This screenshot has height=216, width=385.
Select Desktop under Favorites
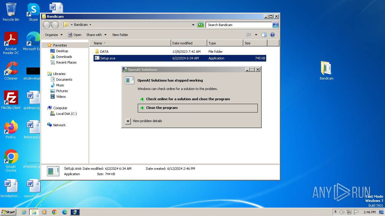tap(62, 51)
